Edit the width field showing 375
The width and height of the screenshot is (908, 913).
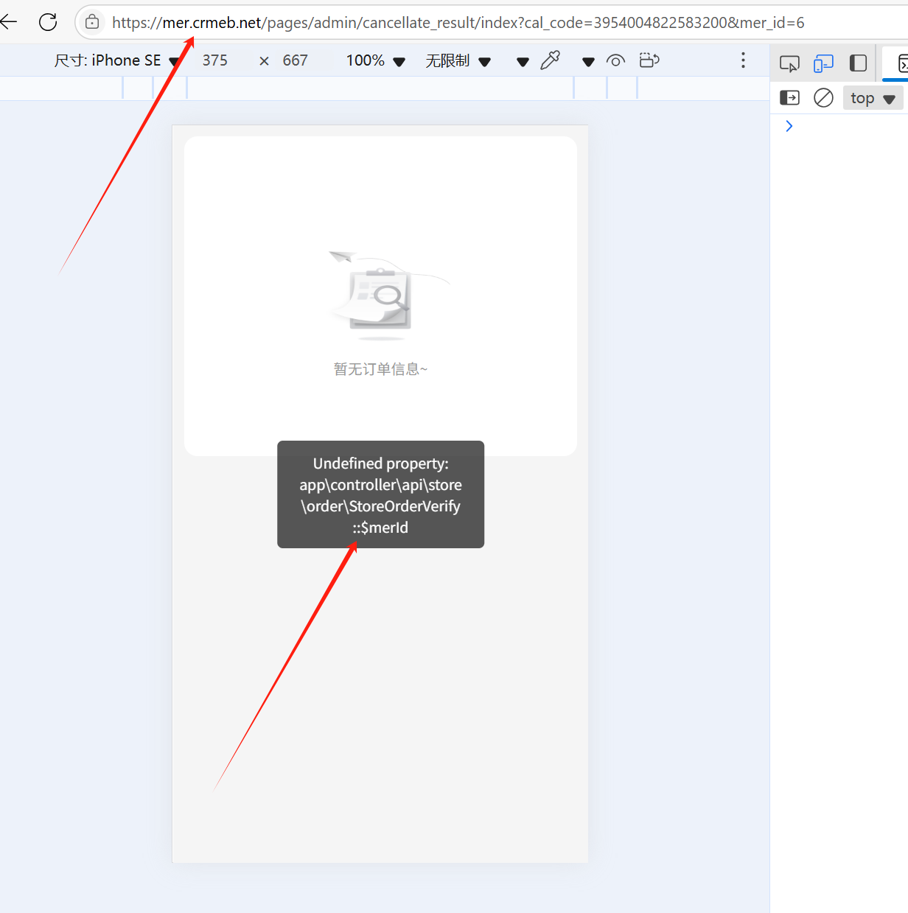[215, 60]
